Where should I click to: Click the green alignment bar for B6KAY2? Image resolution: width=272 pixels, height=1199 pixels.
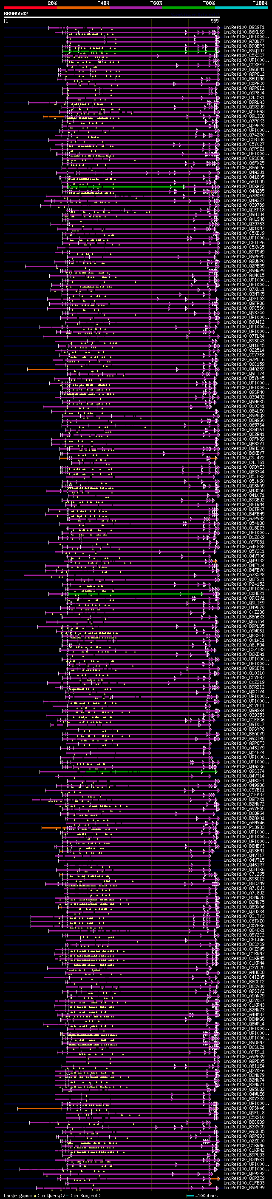127,187
